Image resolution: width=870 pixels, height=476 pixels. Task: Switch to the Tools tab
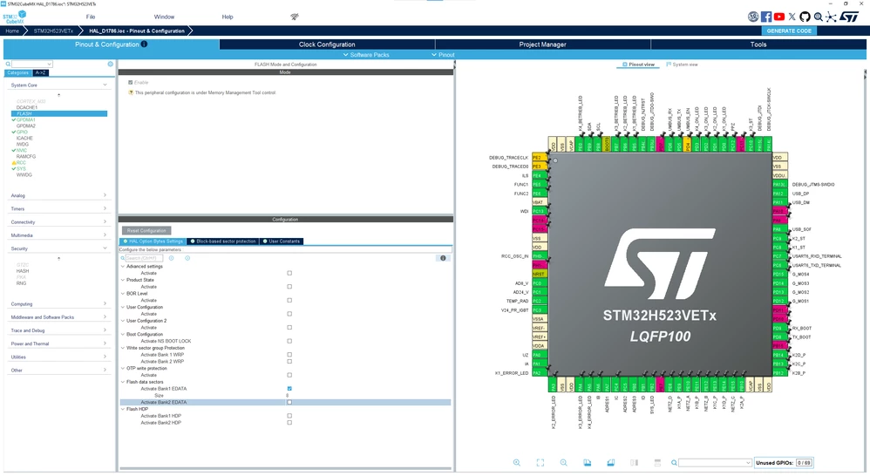pos(758,44)
